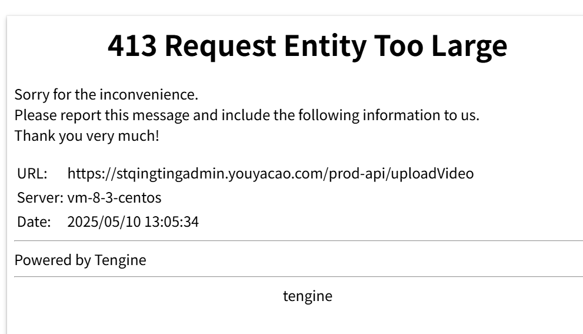Click the 'Please report this message' sentence

[247, 115]
